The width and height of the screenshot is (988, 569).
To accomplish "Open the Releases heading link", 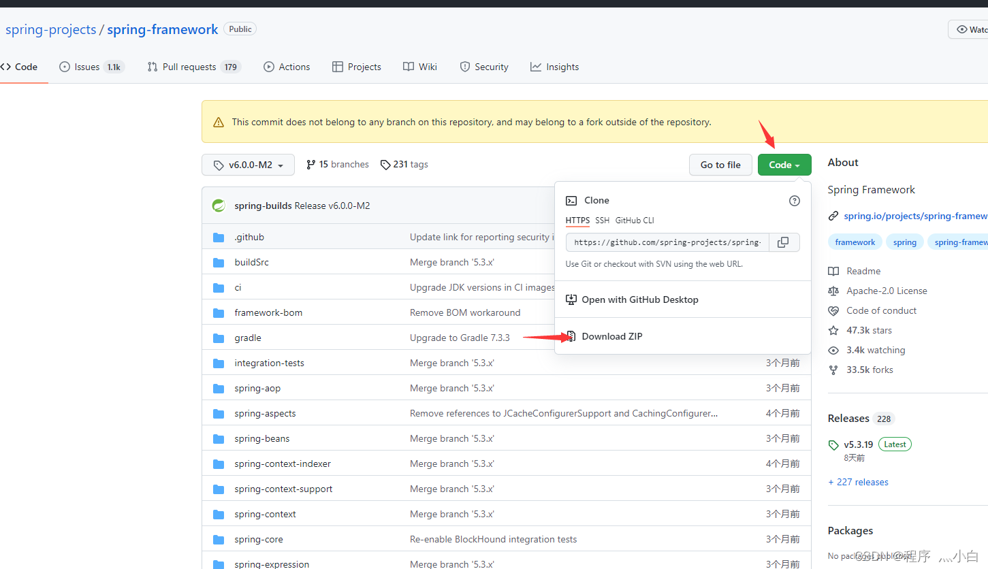I will (x=848, y=418).
